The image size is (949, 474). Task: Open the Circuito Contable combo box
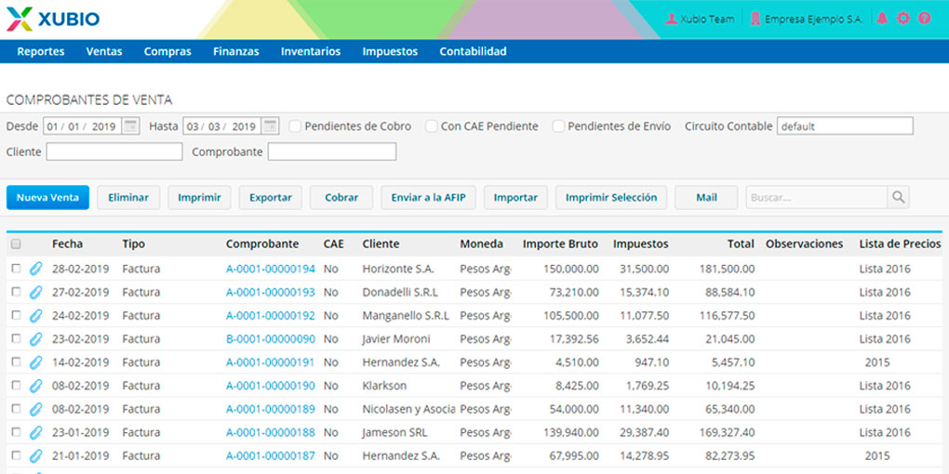point(845,126)
